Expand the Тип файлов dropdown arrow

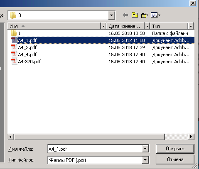click(145, 160)
